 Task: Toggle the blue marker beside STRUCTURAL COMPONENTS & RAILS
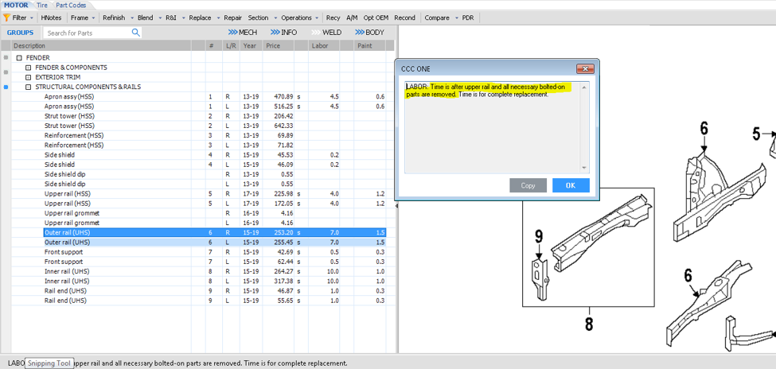(6, 87)
